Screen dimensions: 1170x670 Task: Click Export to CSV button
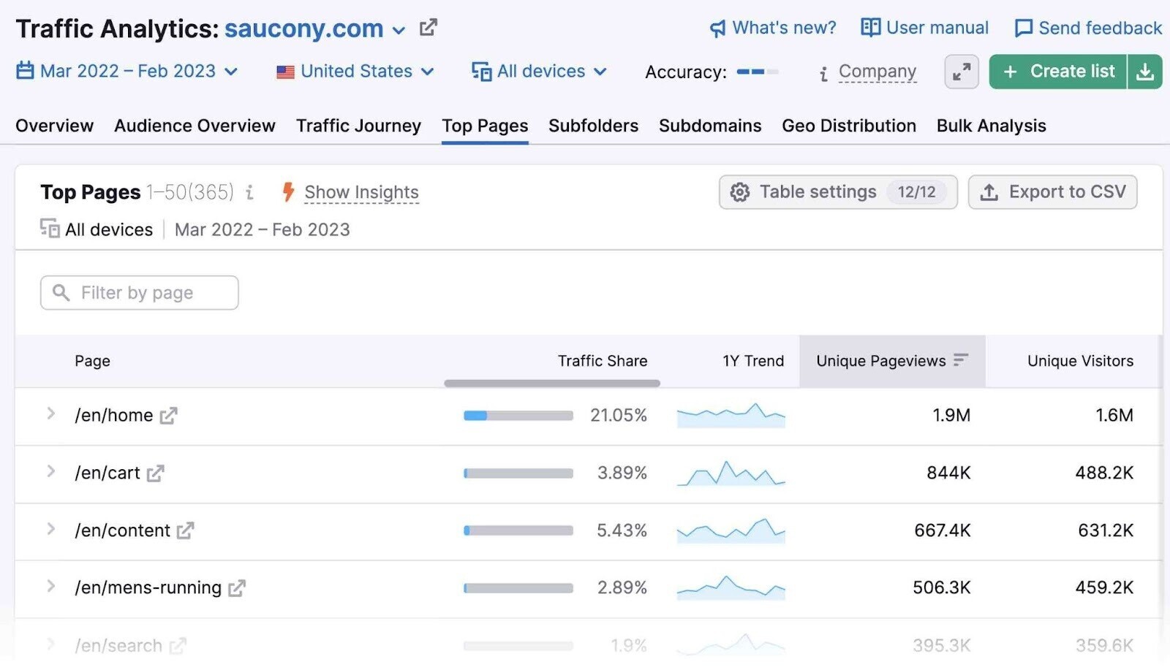(1052, 192)
